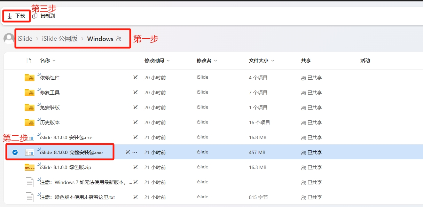Click the pin icon on 绿色版本使用步骤 row
423x207 pixels.
point(135,197)
